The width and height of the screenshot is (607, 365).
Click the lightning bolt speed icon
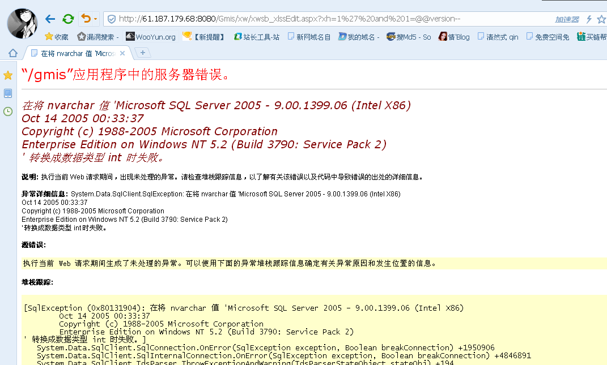coord(589,19)
